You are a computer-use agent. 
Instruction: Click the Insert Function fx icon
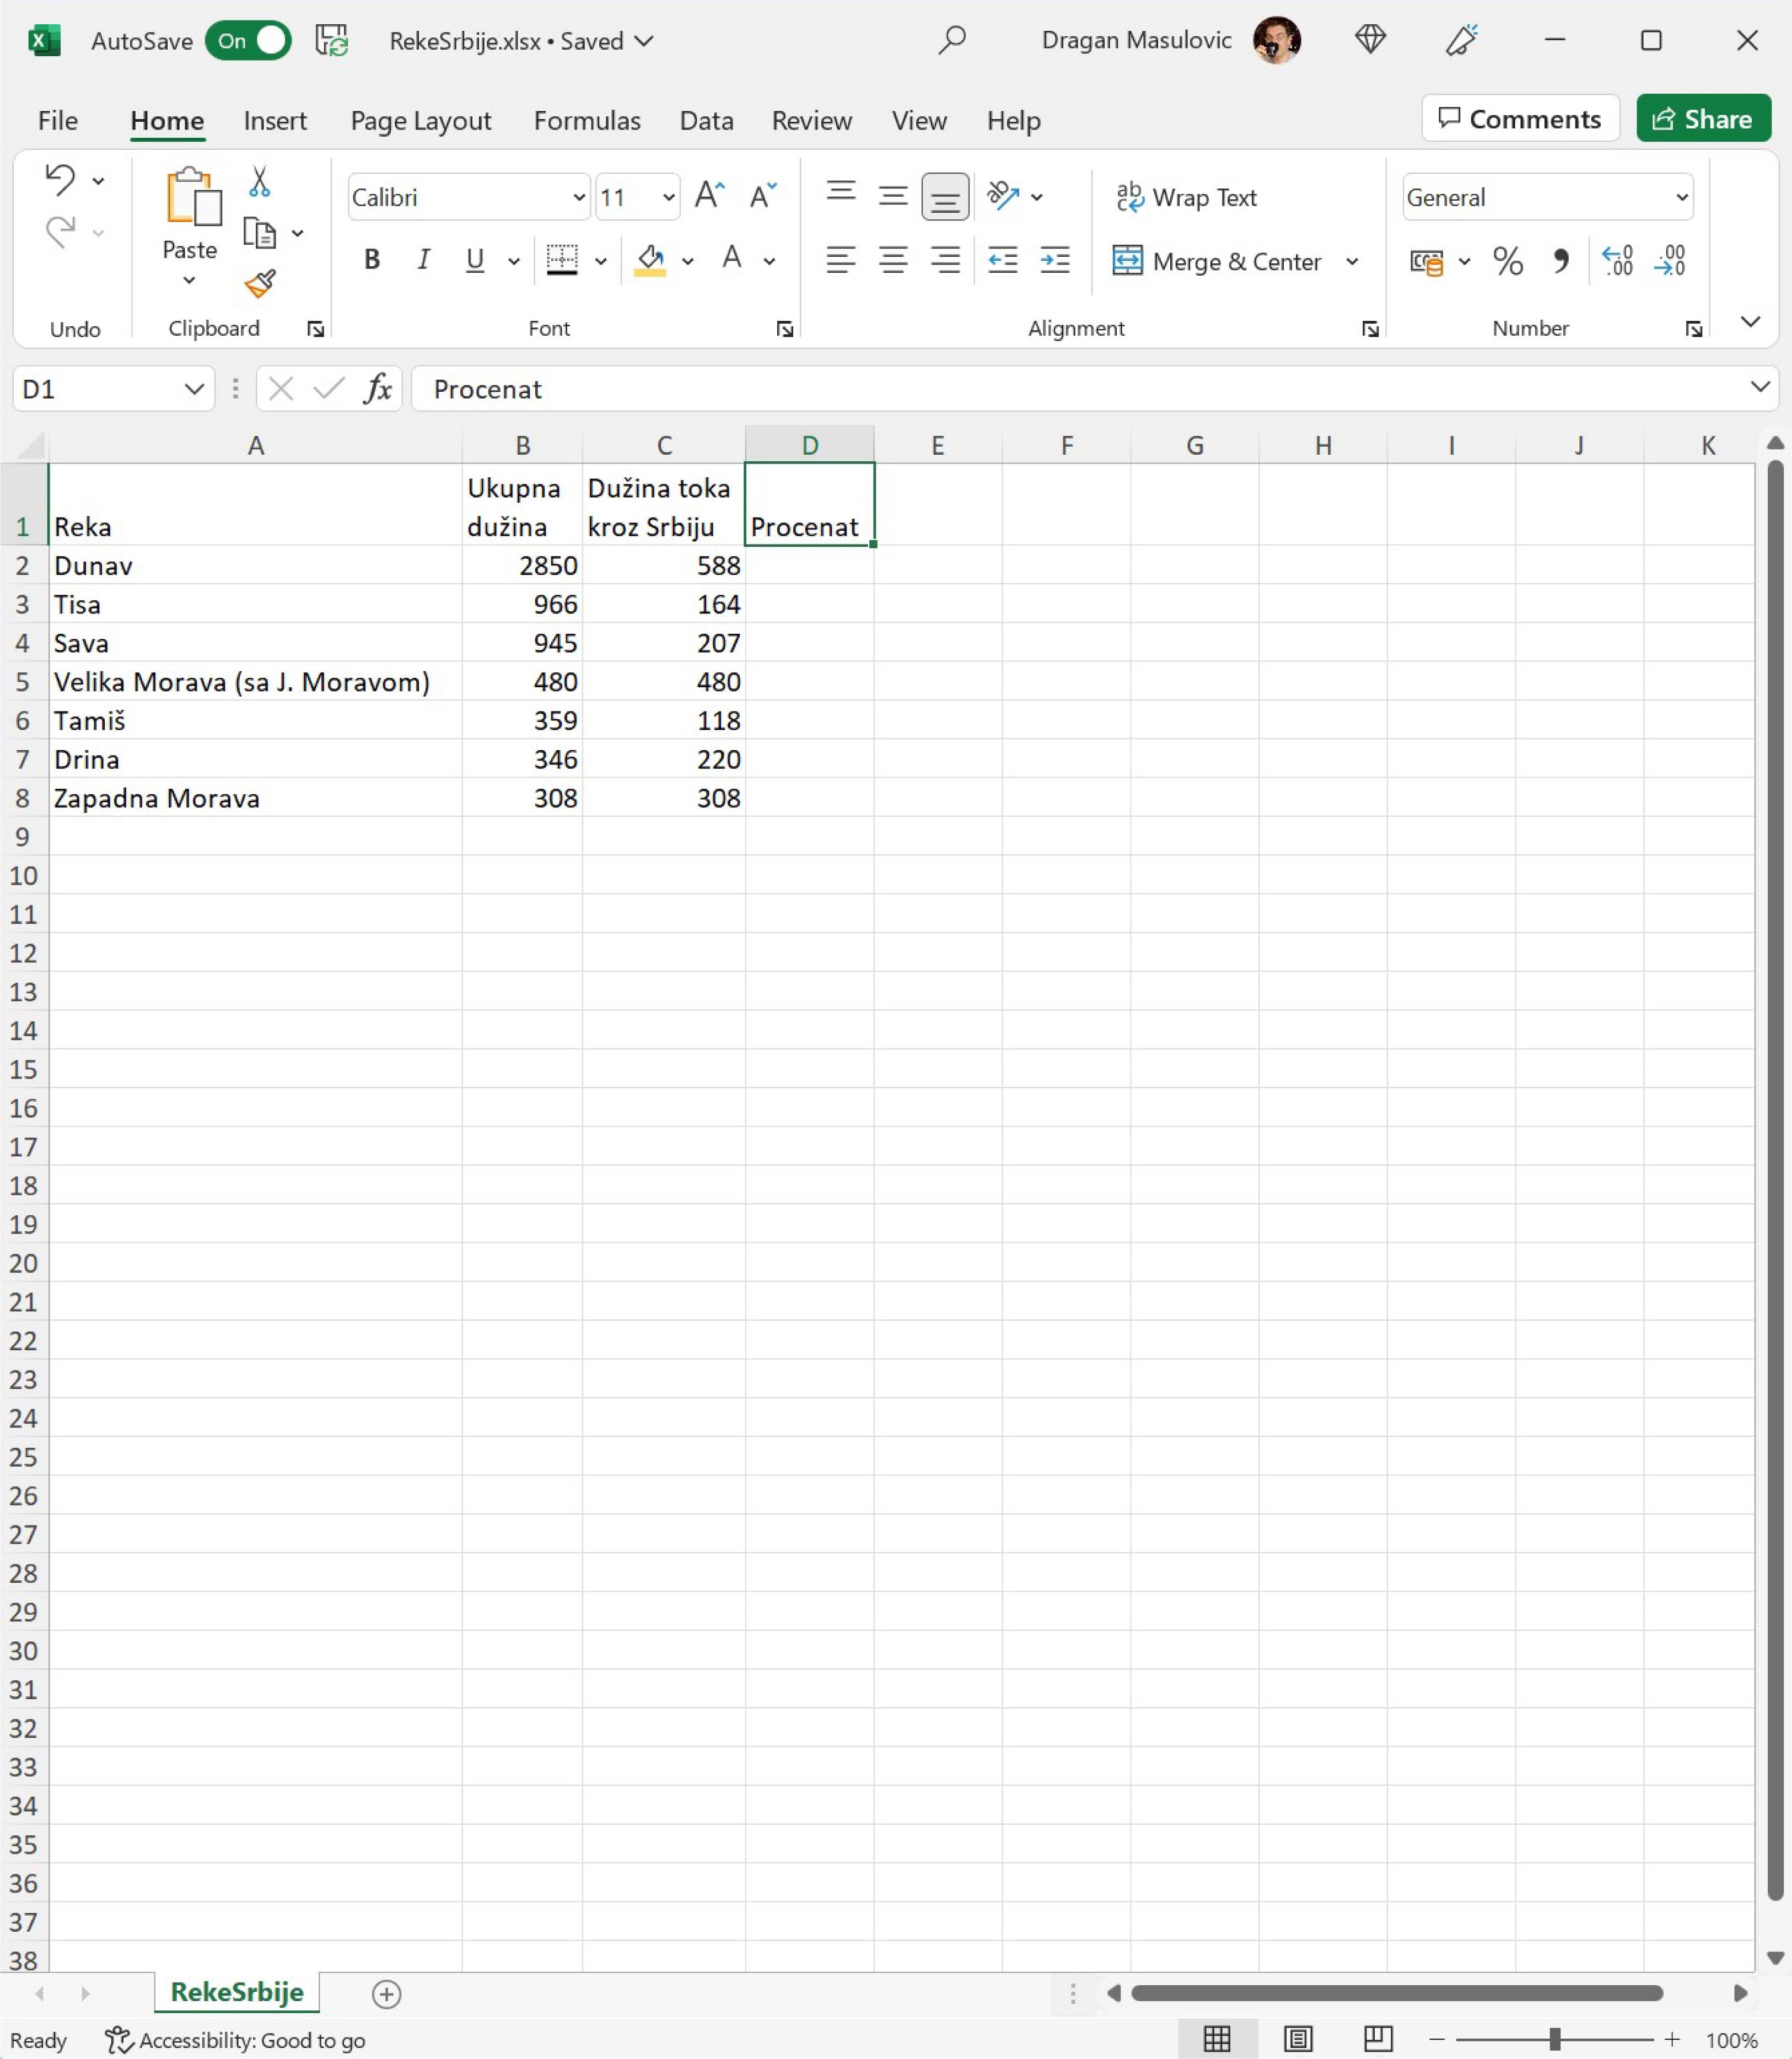click(x=377, y=388)
